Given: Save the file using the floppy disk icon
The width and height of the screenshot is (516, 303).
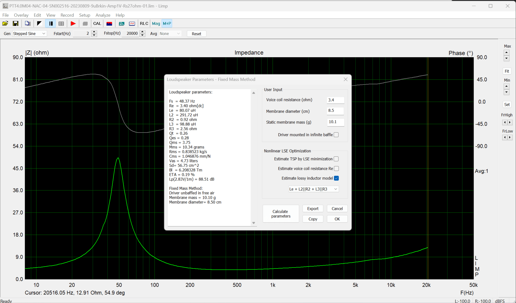Looking at the screenshot, I should [x=15, y=23].
